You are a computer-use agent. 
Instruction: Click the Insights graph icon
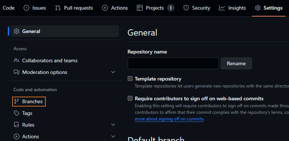pos(222,8)
